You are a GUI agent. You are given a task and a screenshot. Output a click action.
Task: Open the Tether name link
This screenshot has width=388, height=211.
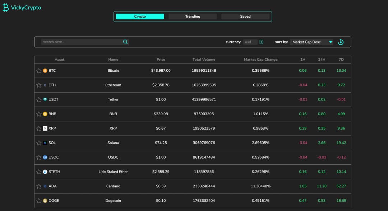113,99
